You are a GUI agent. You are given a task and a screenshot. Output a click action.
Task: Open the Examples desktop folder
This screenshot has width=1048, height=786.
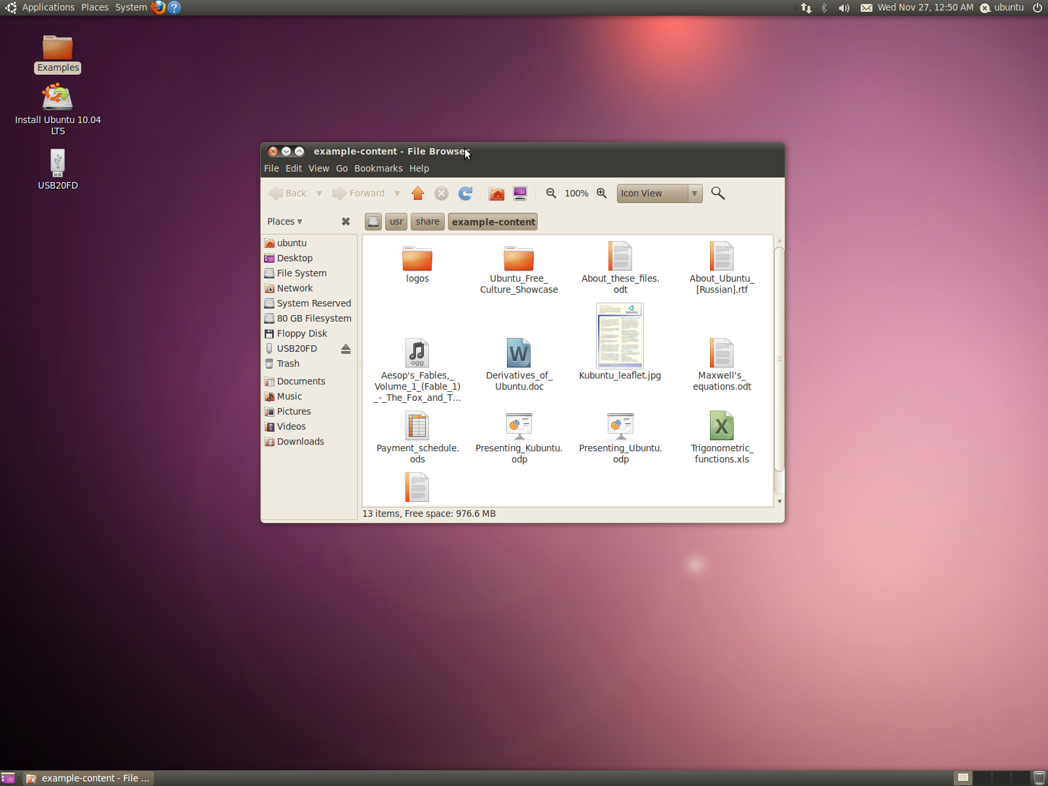[x=58, y=48]
